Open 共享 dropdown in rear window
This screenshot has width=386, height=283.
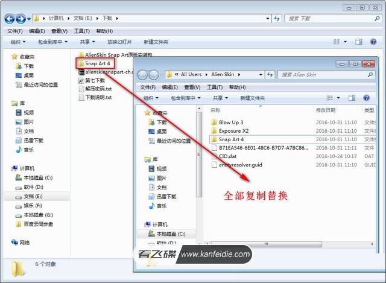87,42
